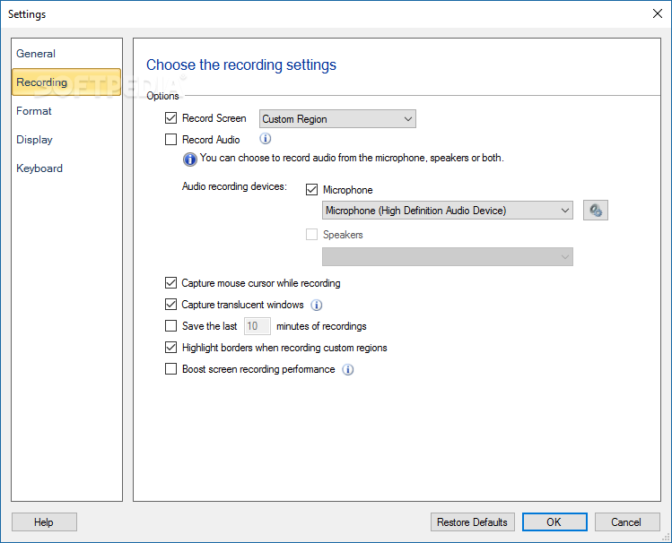Open the Microphone (High Definition Audio Device) dropdown
The image size is (672, 543).
coord(448,210)
